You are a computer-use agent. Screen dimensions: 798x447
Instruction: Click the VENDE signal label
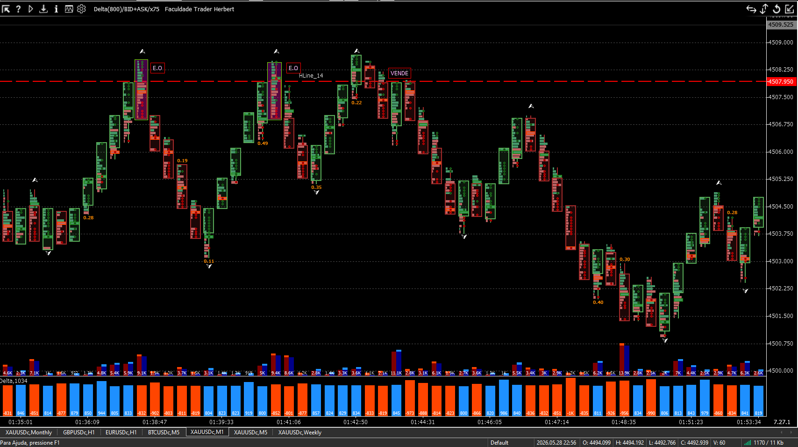click(x=399, y=73)
